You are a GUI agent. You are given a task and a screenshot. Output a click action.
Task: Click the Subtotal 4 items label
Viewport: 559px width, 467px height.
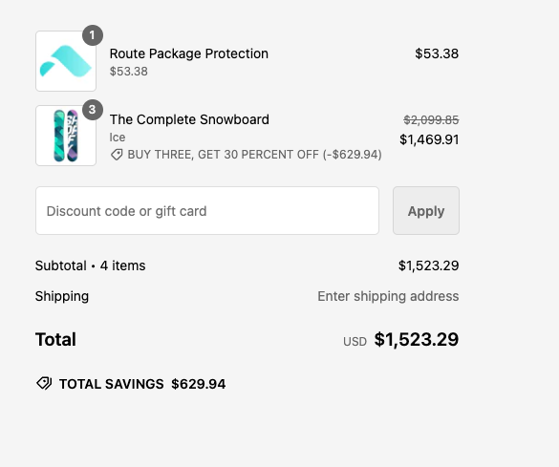click(x=90, y=265)
